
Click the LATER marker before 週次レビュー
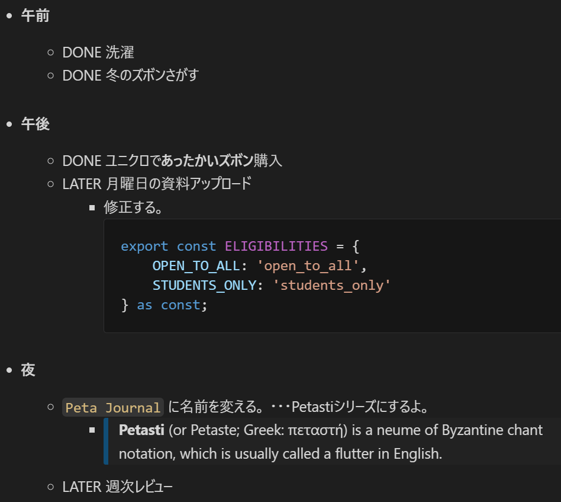coord(82,487)
